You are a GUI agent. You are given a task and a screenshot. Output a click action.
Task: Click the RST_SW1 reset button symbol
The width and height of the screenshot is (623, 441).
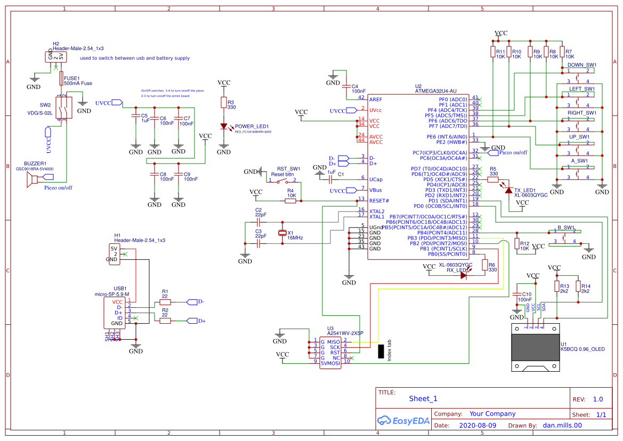(283, 181)
